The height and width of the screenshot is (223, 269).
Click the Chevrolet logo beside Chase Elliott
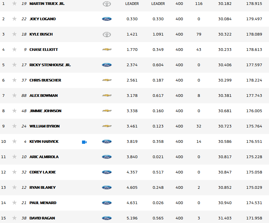pos(107,50)
